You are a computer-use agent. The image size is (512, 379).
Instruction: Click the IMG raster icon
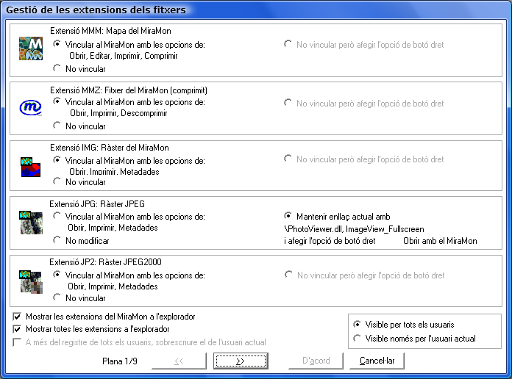31,167
